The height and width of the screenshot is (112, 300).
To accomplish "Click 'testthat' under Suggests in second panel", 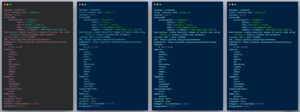I will click(88, 86).
